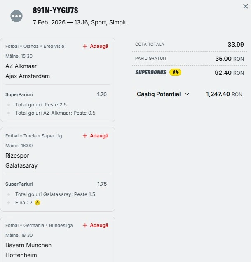
Task: Add the Bayern Munchen vs Hoffenheim selection
Action: click(99, 225)
